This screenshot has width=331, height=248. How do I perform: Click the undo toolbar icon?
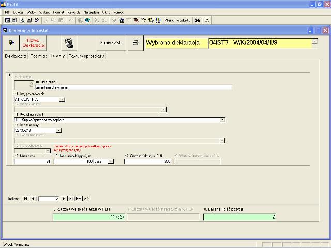(x=70, y=20)
